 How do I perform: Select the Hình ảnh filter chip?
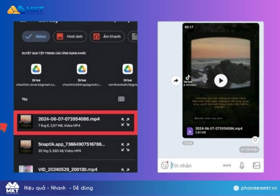click(x=70, y=36)
